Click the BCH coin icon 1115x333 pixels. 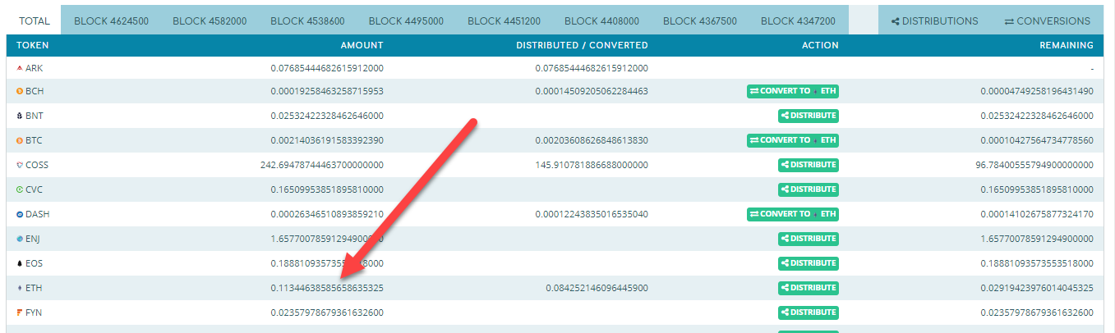20,92
